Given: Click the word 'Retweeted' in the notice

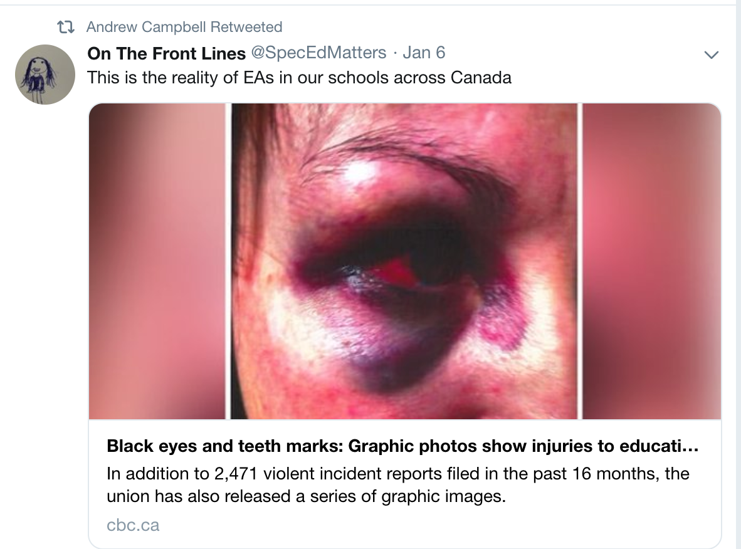Looking at the screenshot, I should pyautogui.click(x=246, y=27).
